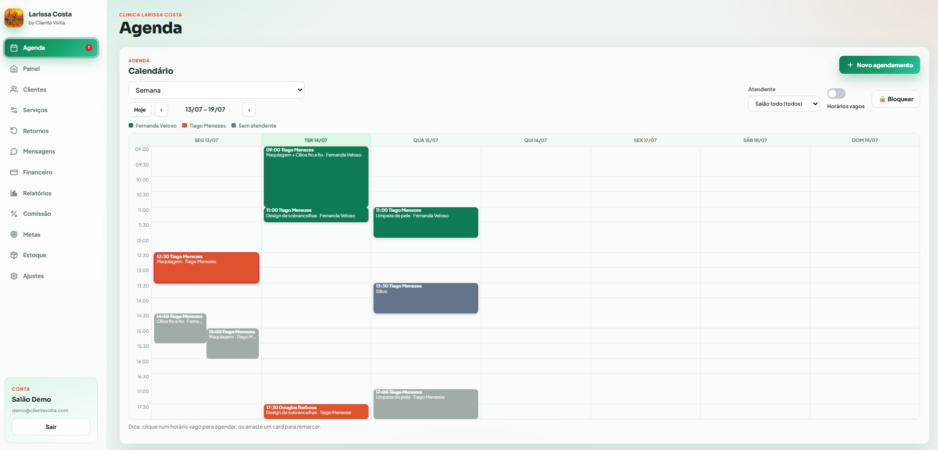Click the Metas target icon
The width and height of the screenshot is (938, 450).
click(x=14, y=235)
